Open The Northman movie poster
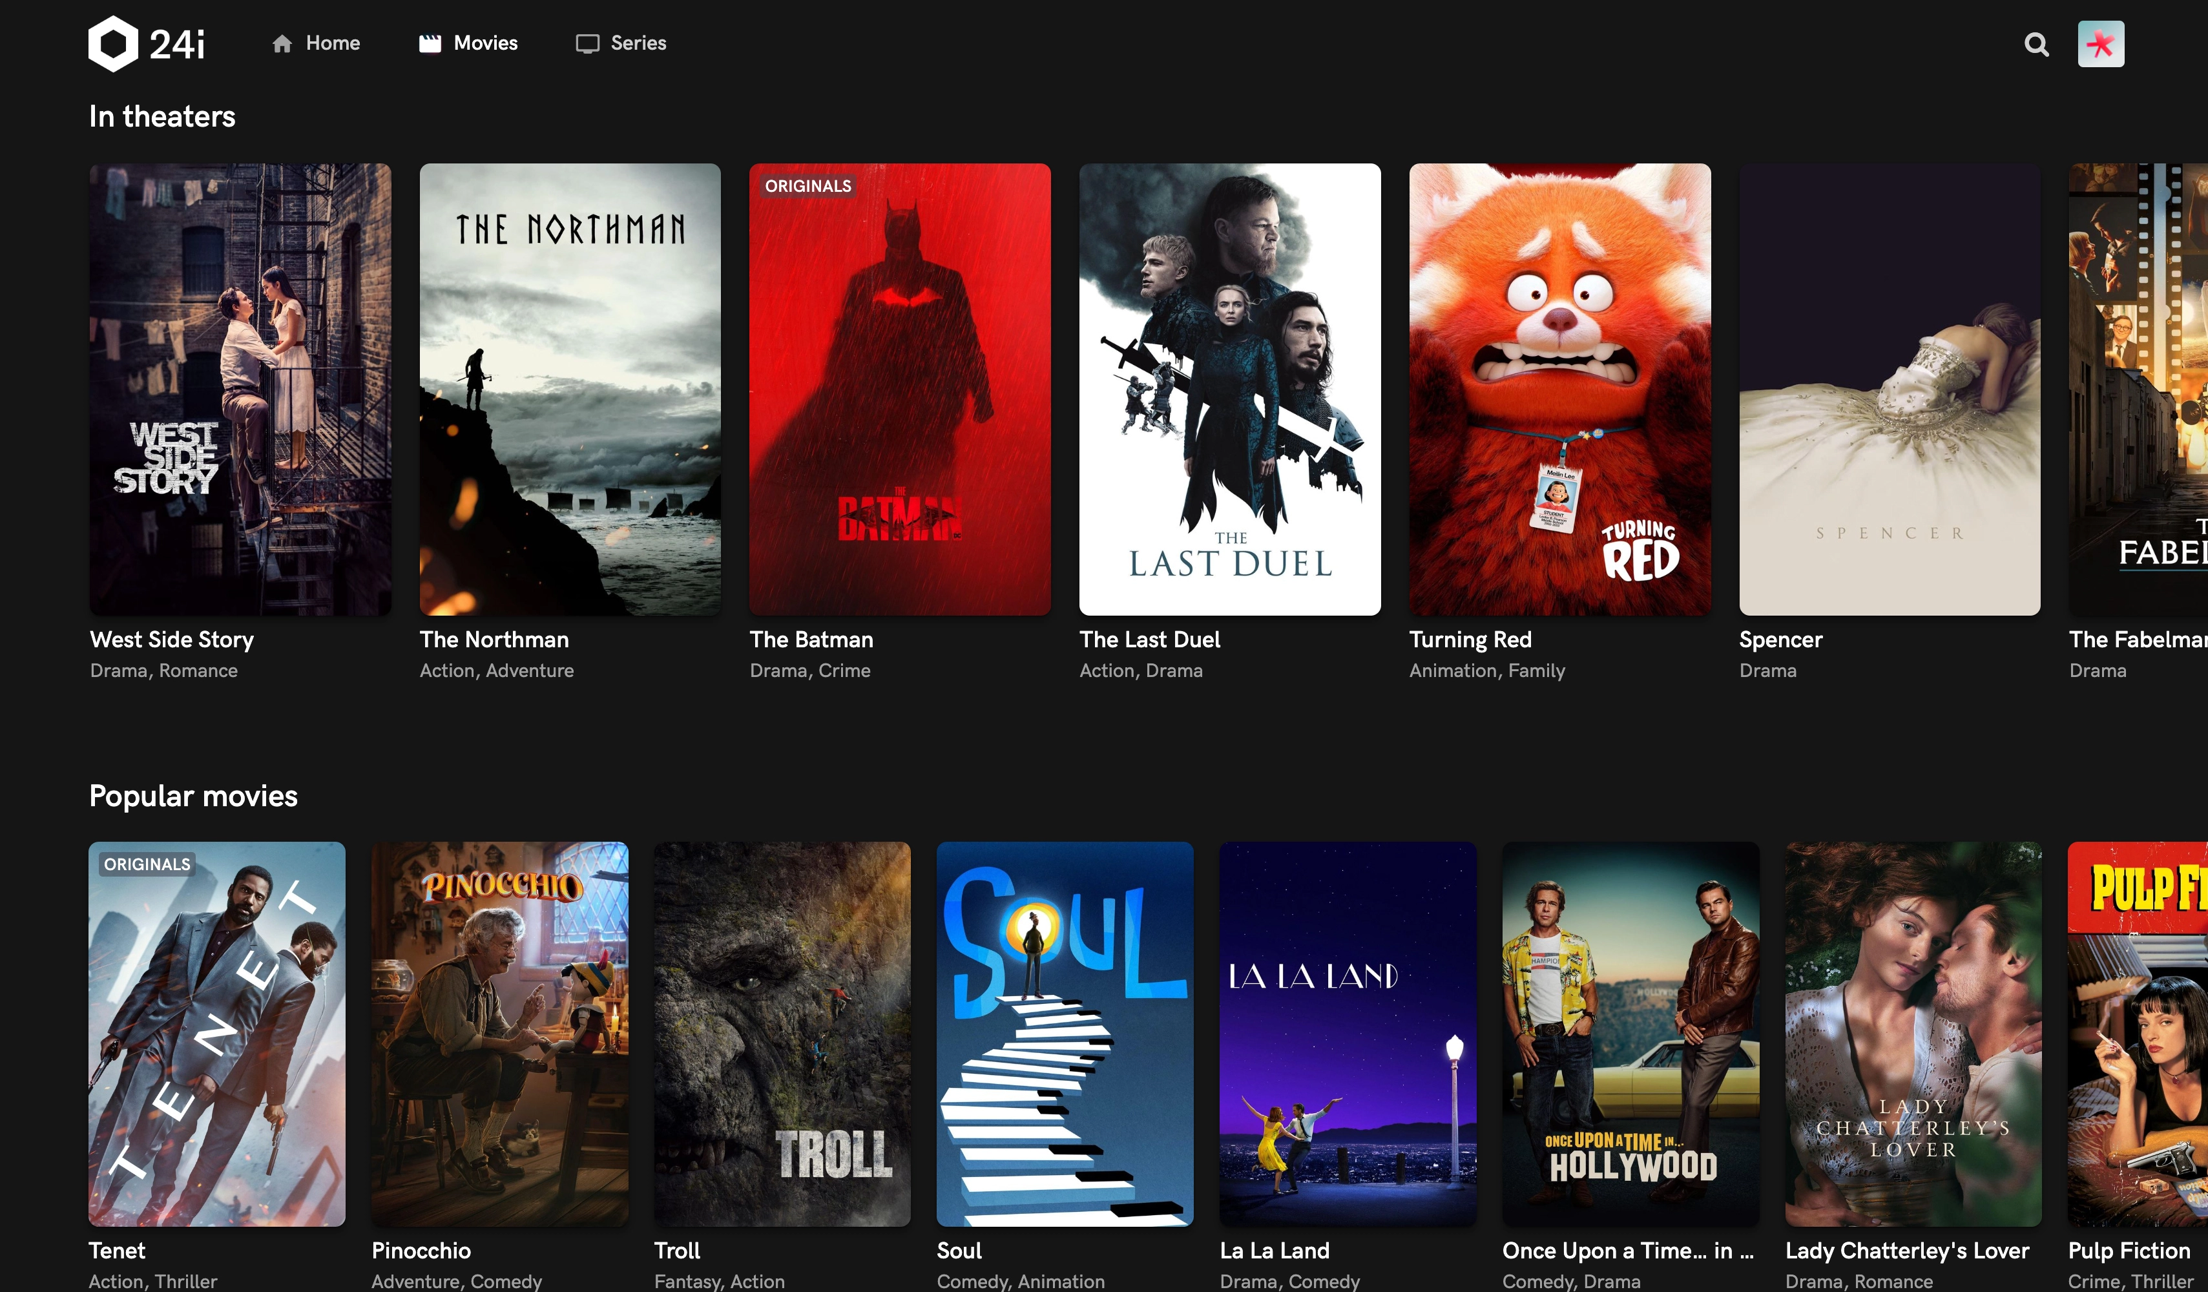2208x1292 pixels. pyautogui.click(x=570, y=389)
